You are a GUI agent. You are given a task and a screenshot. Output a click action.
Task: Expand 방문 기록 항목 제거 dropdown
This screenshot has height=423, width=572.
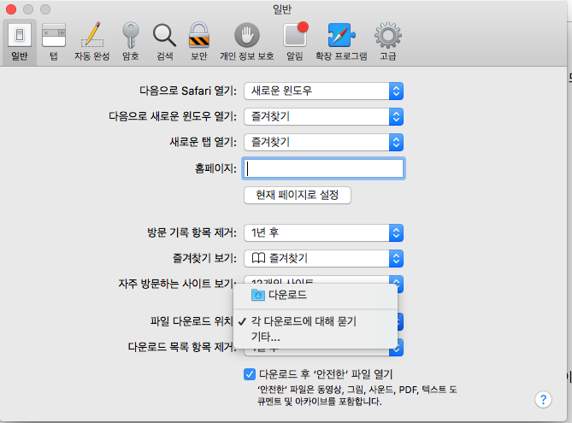coord(323,232)
